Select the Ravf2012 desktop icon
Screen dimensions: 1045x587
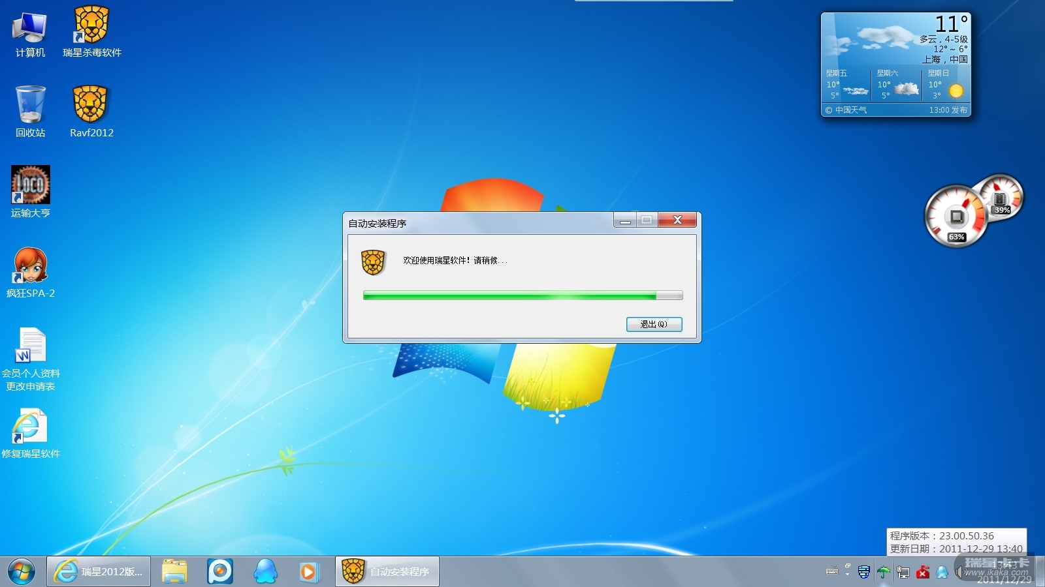coord(91,112)
